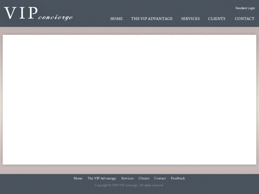Select SERVICES in the top navigation
This screenshot has width=259, height=194.
pos(190,19)
